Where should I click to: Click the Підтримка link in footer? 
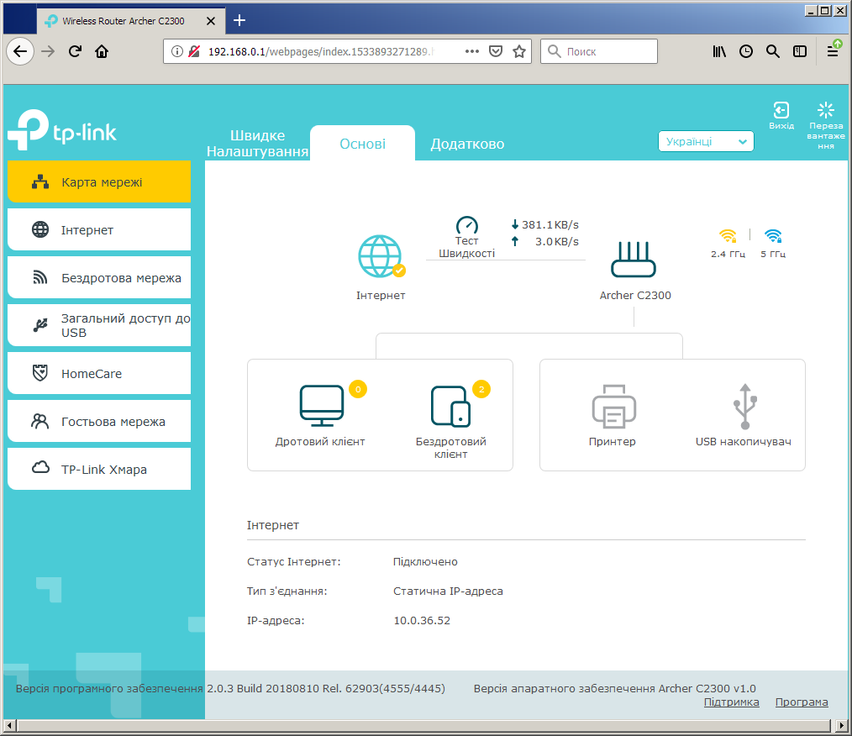(731, 702)
